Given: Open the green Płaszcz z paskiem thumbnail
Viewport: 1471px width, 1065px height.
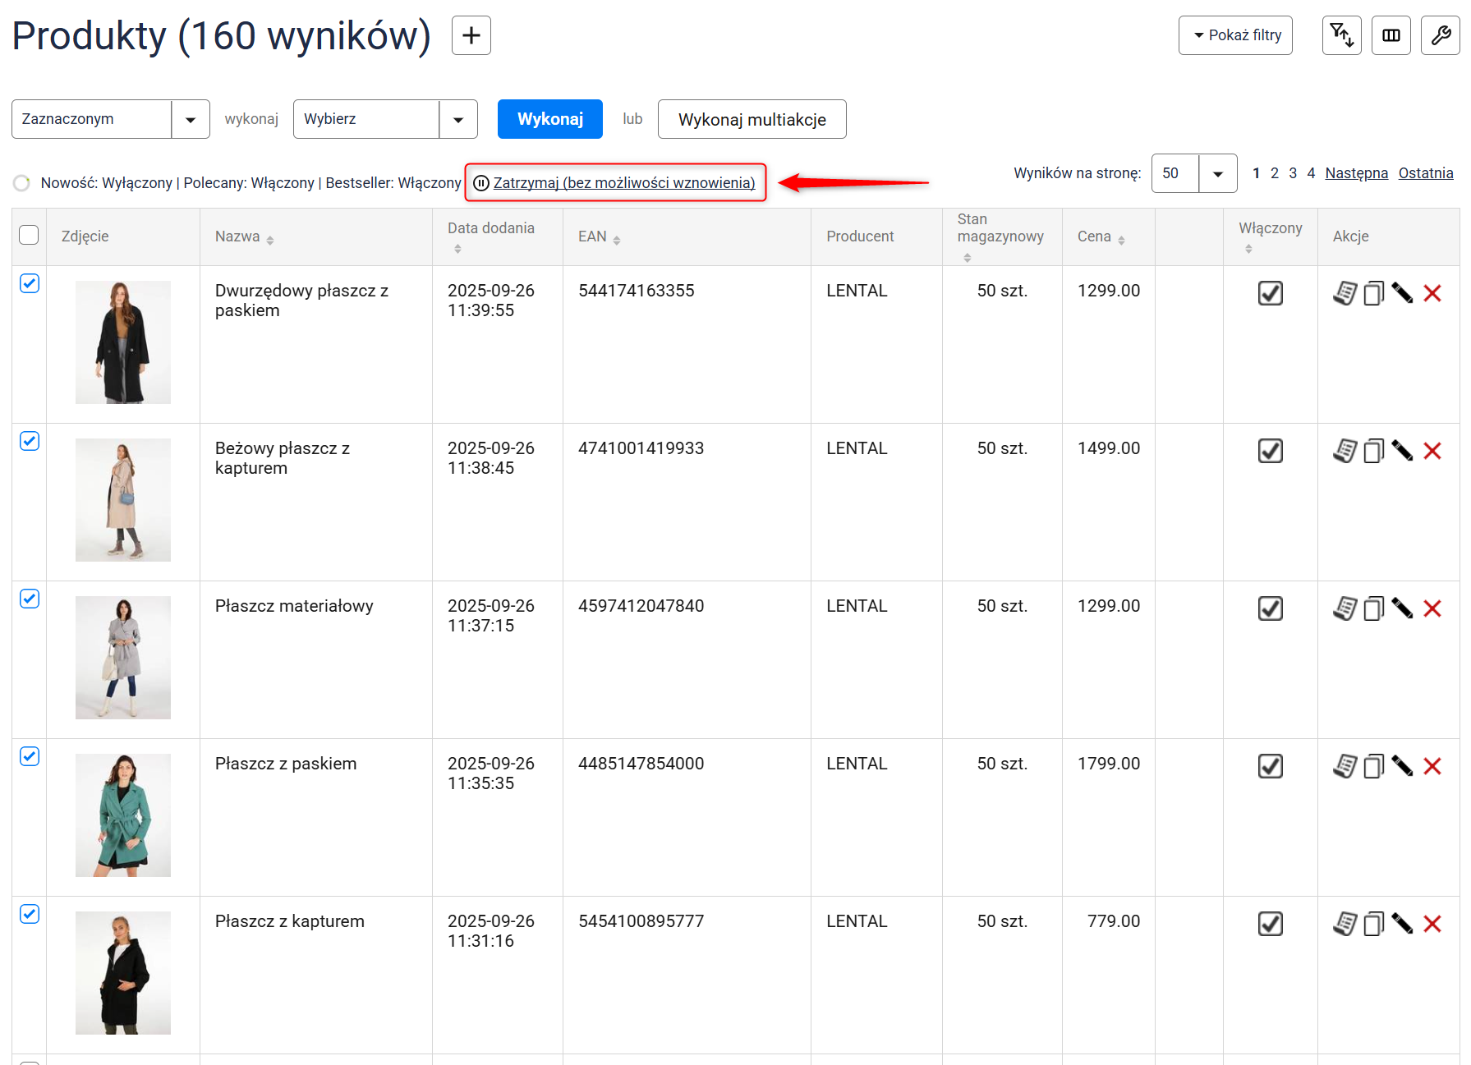Looking at the screenshot, I should point(123,815).
